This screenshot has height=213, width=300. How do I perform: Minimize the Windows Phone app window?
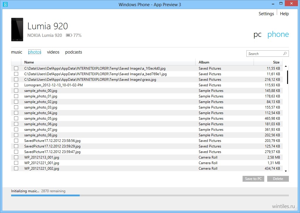pos(273,4)
